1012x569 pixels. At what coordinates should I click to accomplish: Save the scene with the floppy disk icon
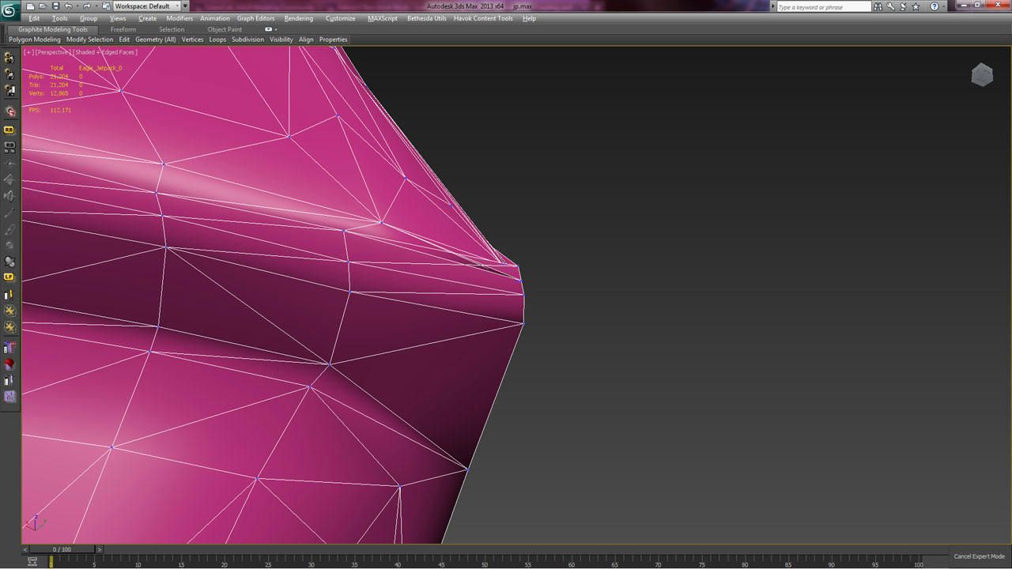point(55,6)
